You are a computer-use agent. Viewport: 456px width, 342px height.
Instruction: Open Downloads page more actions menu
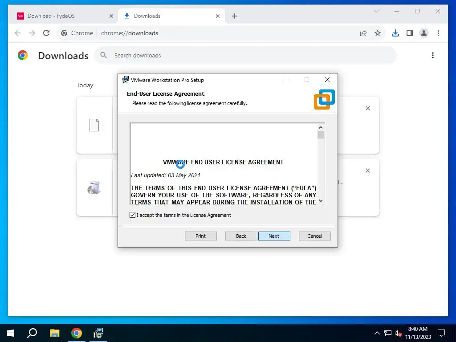(433, 55)
